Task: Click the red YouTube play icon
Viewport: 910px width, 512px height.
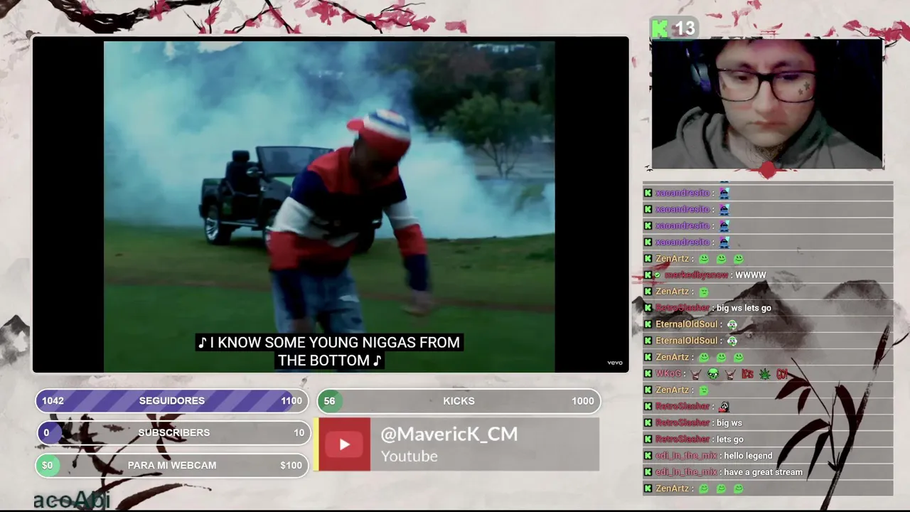Action: [x=344, y=444]
